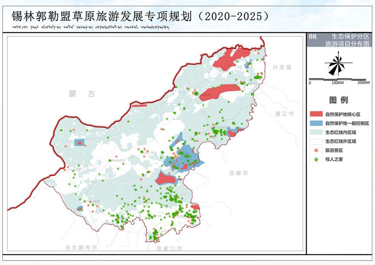Image resolution: width=375 pixels, height=265 pixels.
Task: Click the 图例 legend heading
Action: tap(339, 100)
